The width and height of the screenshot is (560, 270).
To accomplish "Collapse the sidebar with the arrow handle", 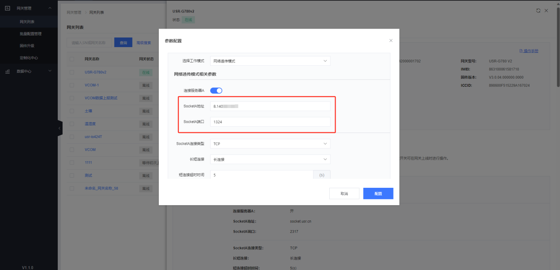I will [x=59, y=128].
